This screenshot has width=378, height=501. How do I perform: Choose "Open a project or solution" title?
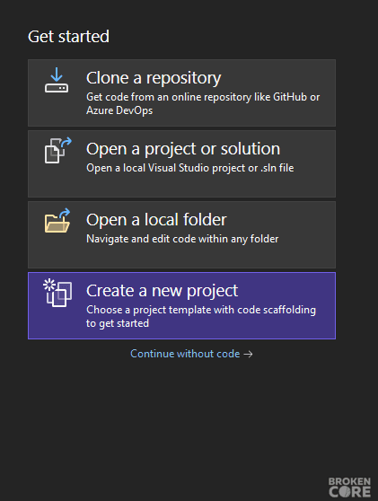(x=183, y=149)
